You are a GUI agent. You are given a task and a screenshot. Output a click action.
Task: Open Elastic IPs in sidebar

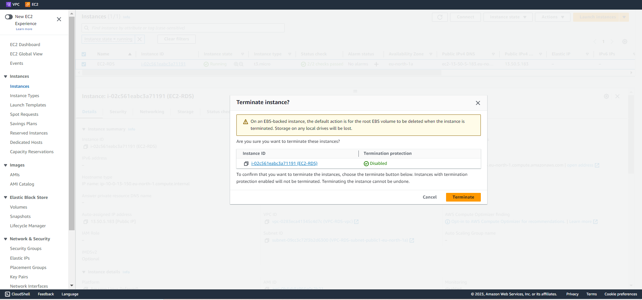20,258
